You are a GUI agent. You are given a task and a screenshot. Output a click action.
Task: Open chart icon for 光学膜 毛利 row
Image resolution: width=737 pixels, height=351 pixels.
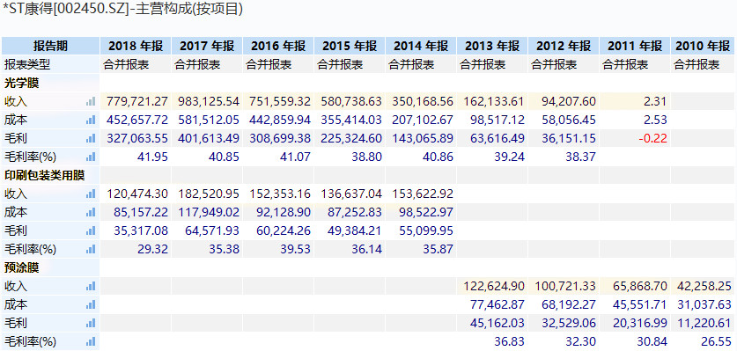coord(91,139)
